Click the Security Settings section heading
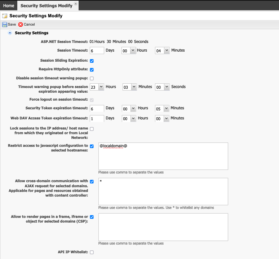Image resolution: width=279 pixels, height=259 pixels. 31,33
